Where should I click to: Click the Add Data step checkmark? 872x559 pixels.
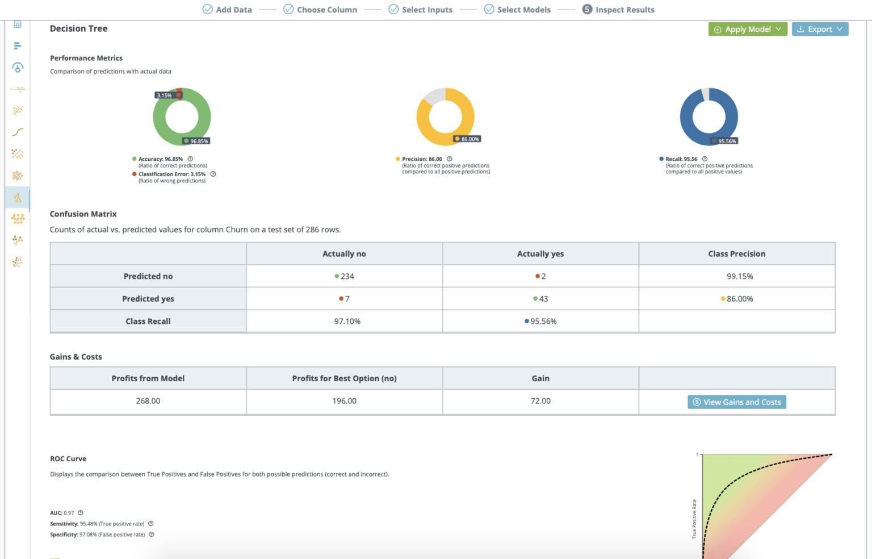[208, 10]
